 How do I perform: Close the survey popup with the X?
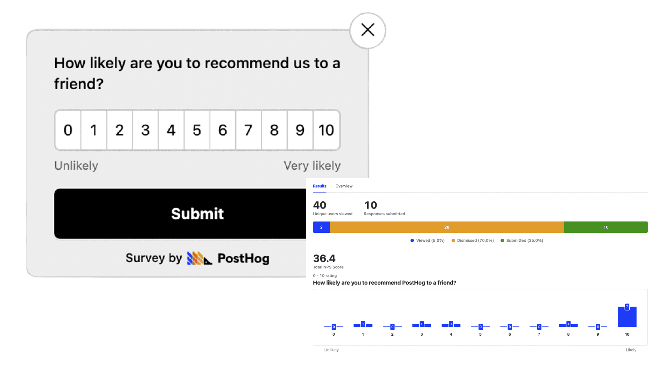(x=367, y=30)
